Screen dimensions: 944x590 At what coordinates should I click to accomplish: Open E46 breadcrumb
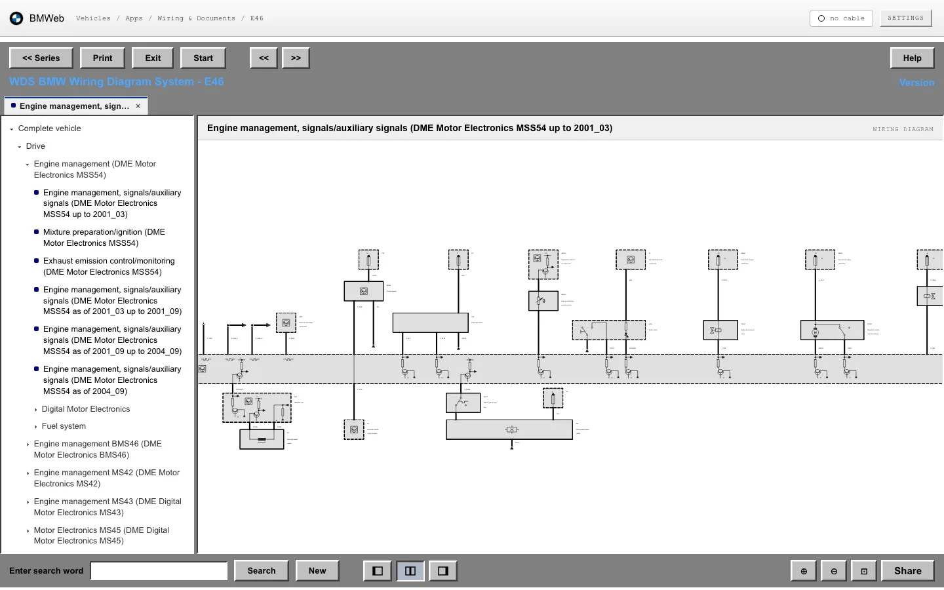(257, 18)
